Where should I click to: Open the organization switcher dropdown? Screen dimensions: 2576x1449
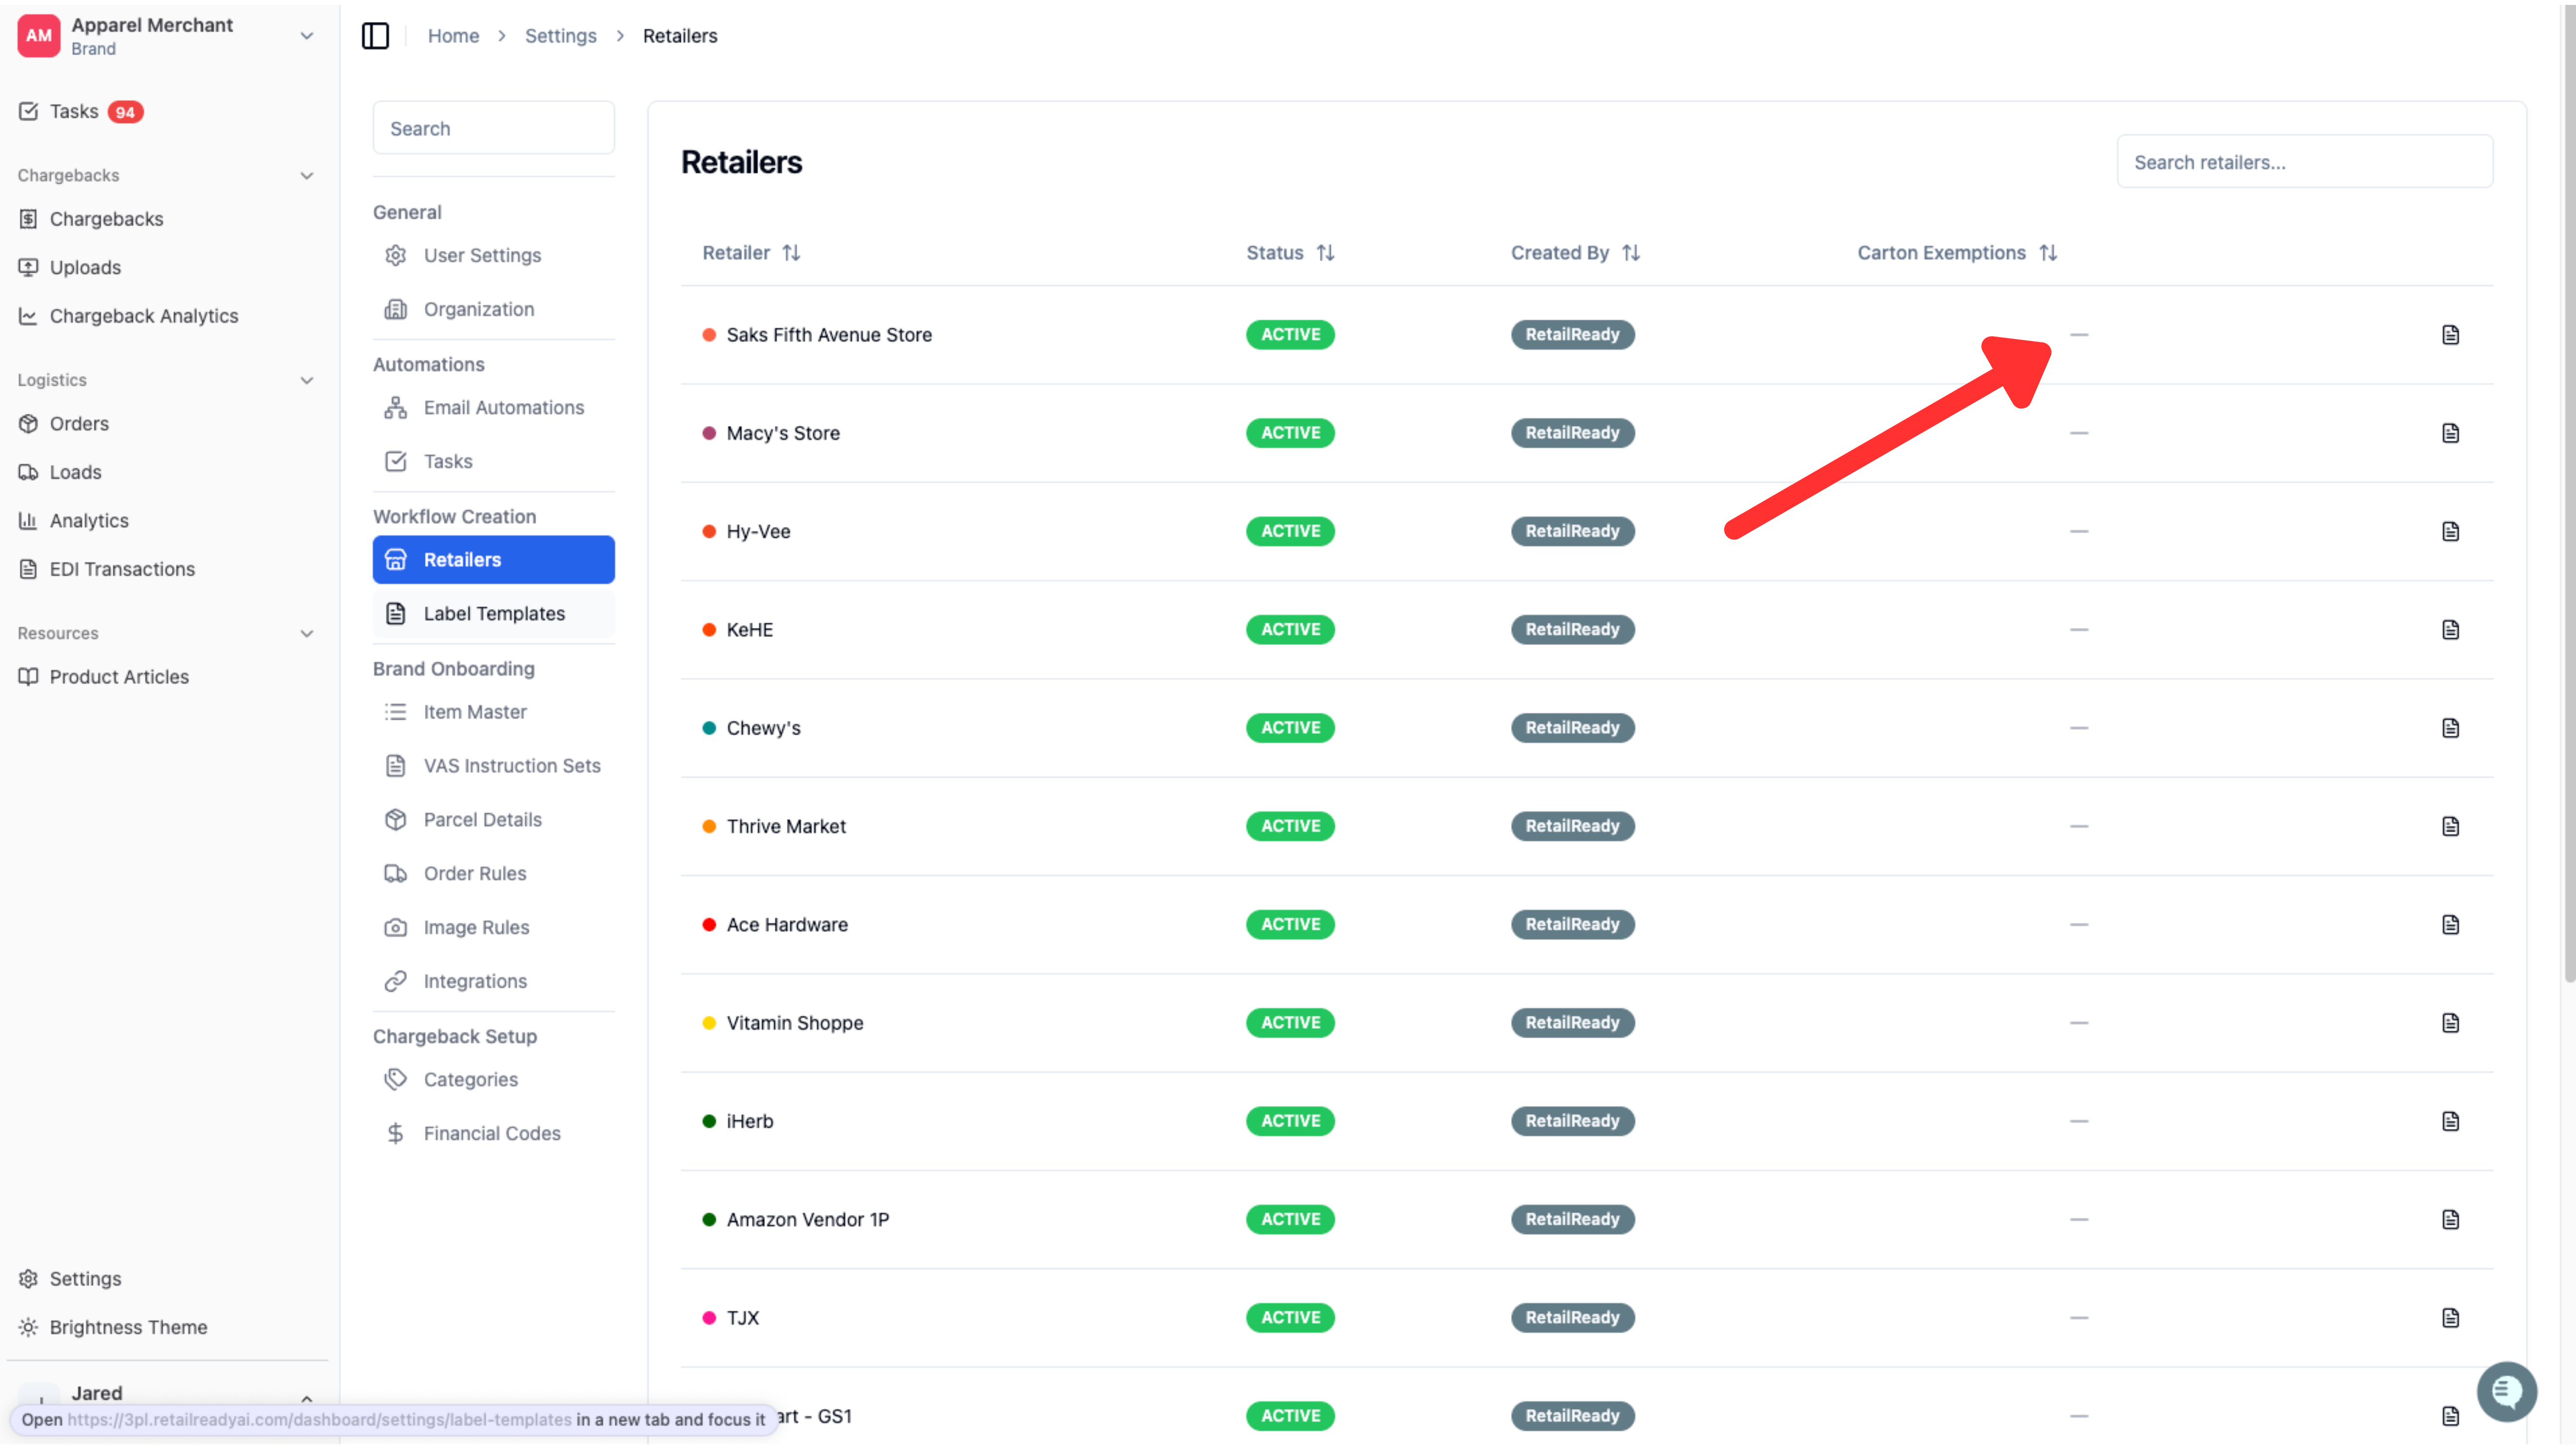pyautogui.click(x=307, y=36)
